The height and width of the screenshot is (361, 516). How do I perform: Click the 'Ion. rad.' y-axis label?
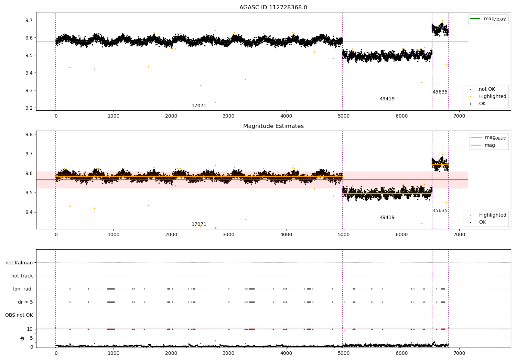coord(23,289)
